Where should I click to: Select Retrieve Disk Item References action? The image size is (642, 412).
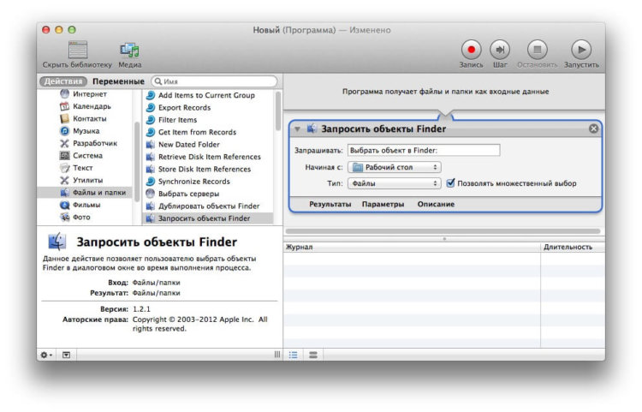point(208,157)
